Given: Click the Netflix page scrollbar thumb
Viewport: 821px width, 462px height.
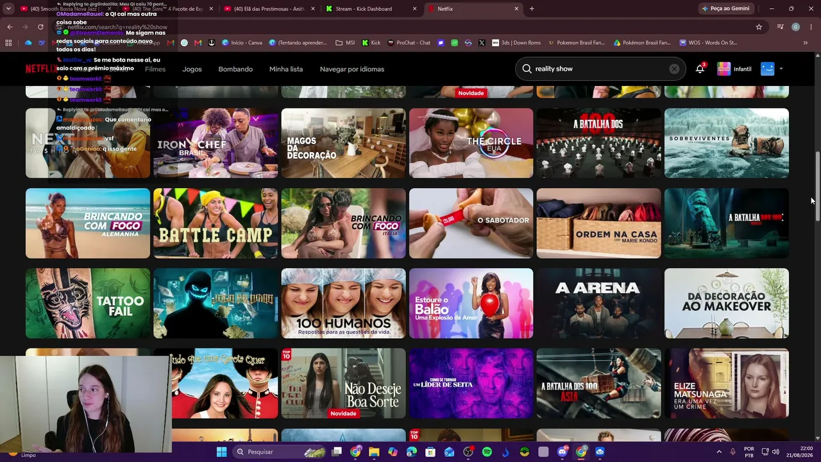Looking at the screenshot, I should tap(817, 187).
